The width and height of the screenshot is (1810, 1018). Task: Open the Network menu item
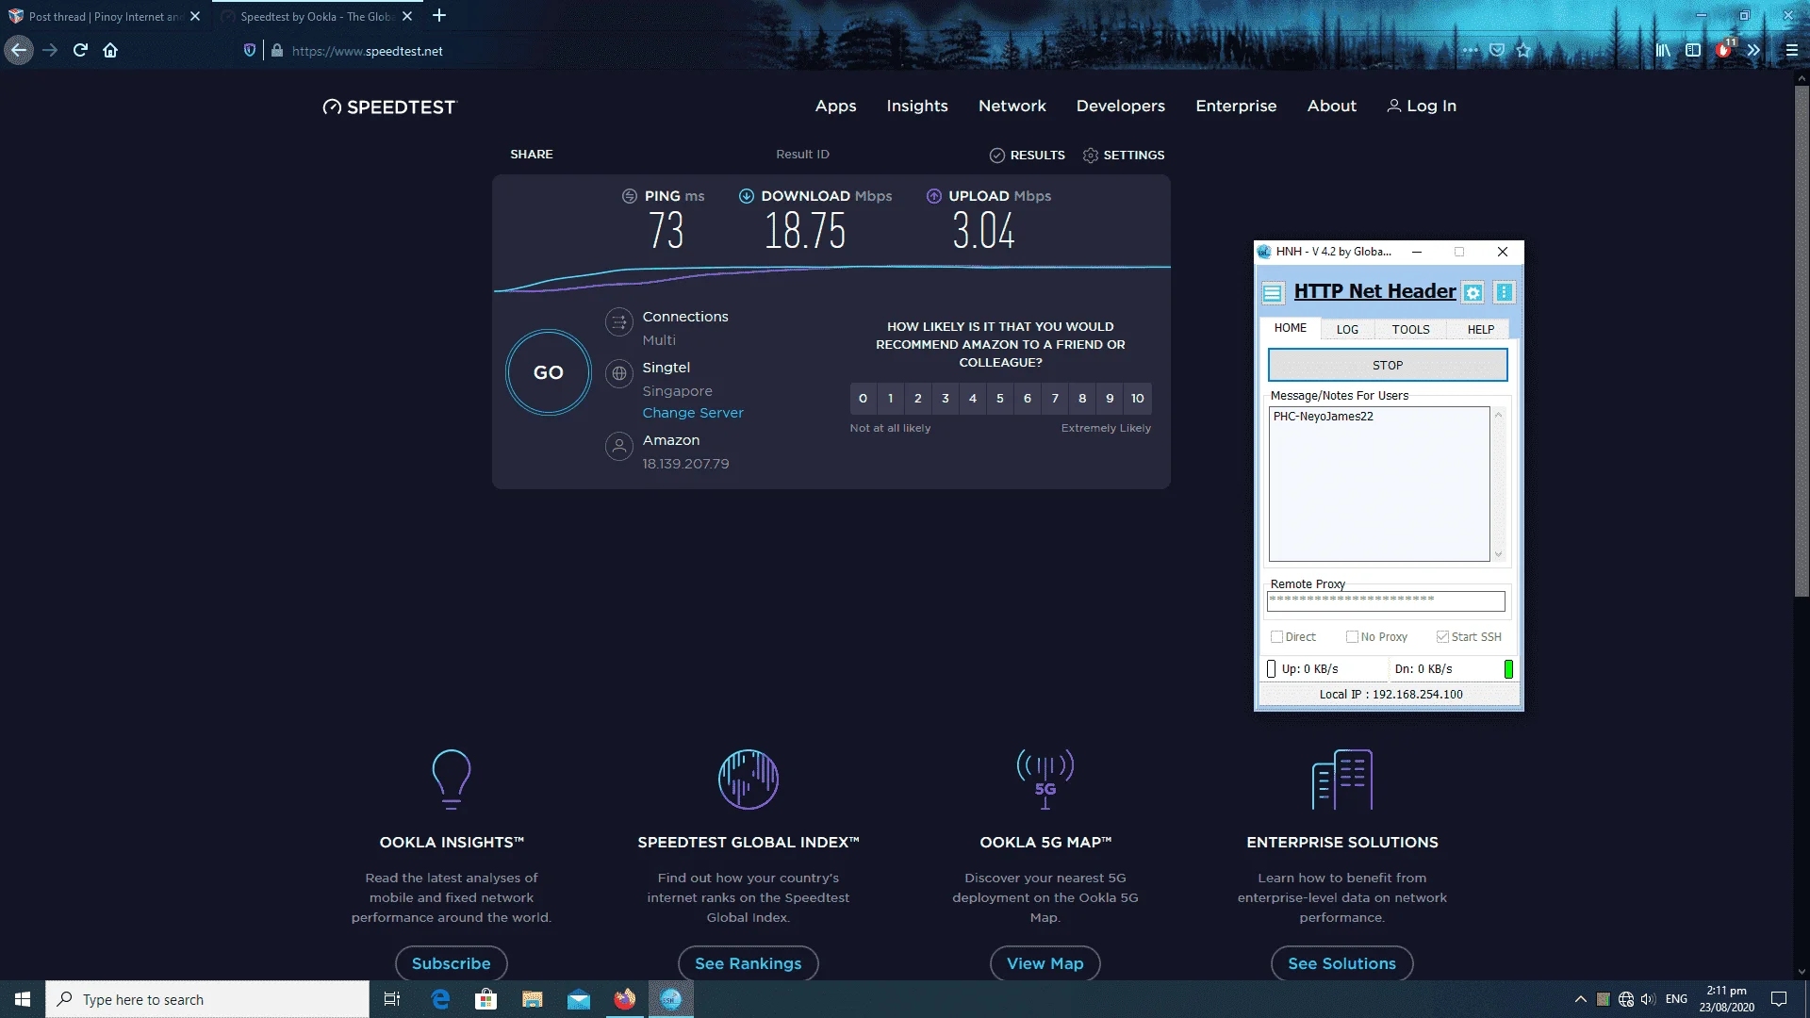click(1012, 106)
